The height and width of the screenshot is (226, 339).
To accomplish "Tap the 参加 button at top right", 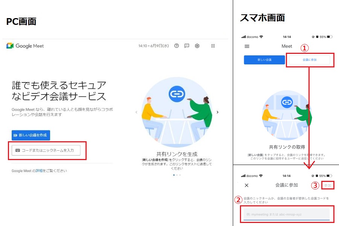I will (x=328, y=185).
